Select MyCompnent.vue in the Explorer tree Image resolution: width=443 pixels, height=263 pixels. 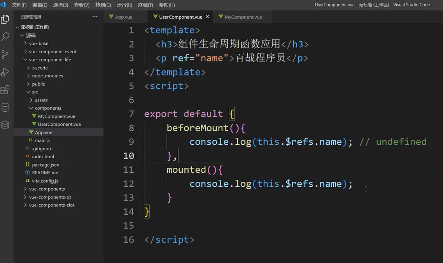[x=57, y=116]
